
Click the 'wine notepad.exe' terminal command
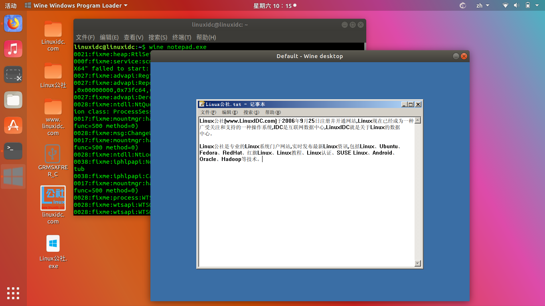[178, 47]
